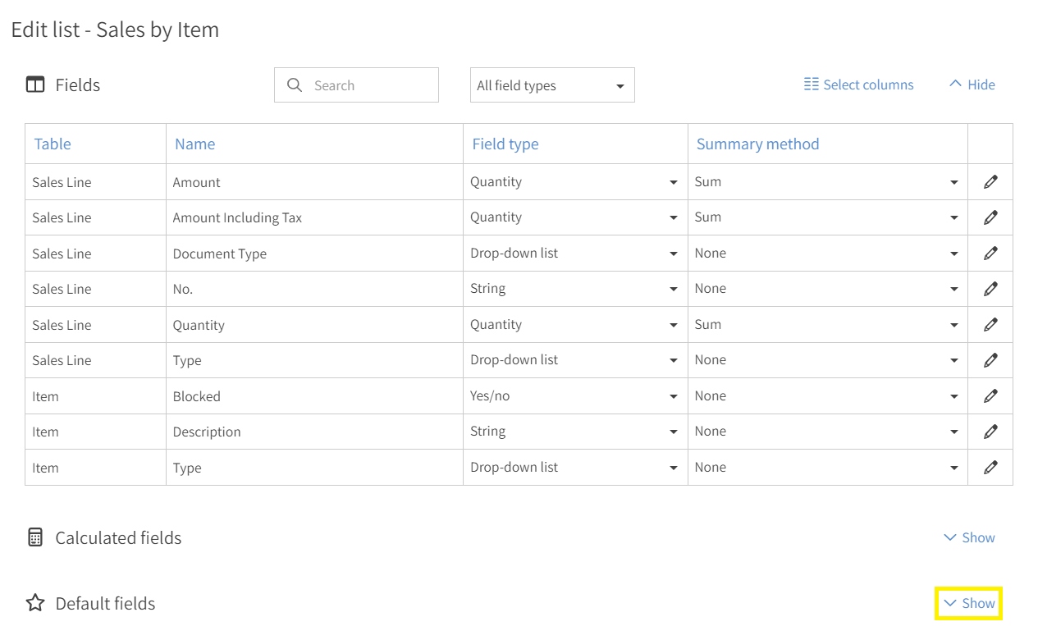Collapse the Fields section via Hide chevron
Screen dimensions: 1038x626
(x=972, y=84)
